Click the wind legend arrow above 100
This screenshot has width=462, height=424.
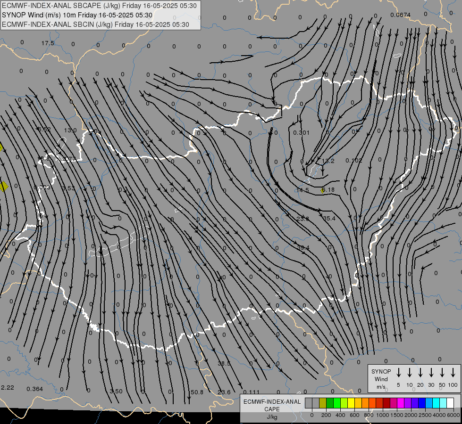pos(453,372)
